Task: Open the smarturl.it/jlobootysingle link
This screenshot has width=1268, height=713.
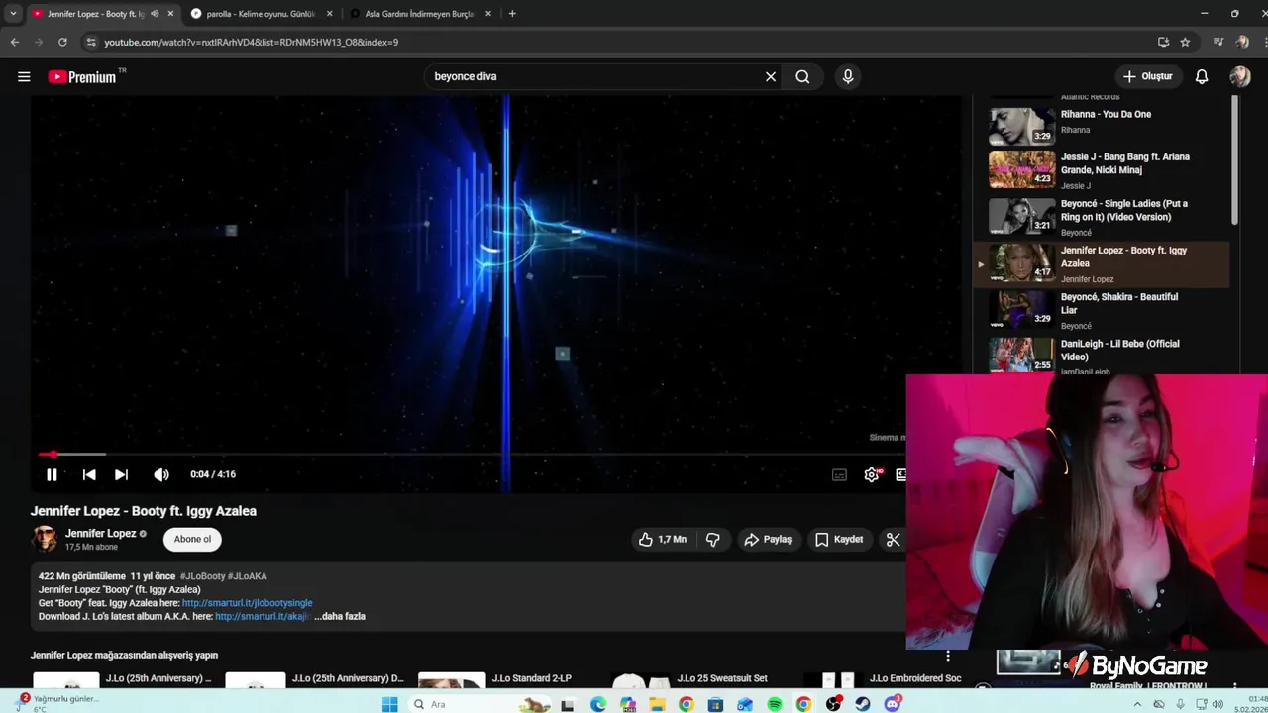Action: click(247, 602)
